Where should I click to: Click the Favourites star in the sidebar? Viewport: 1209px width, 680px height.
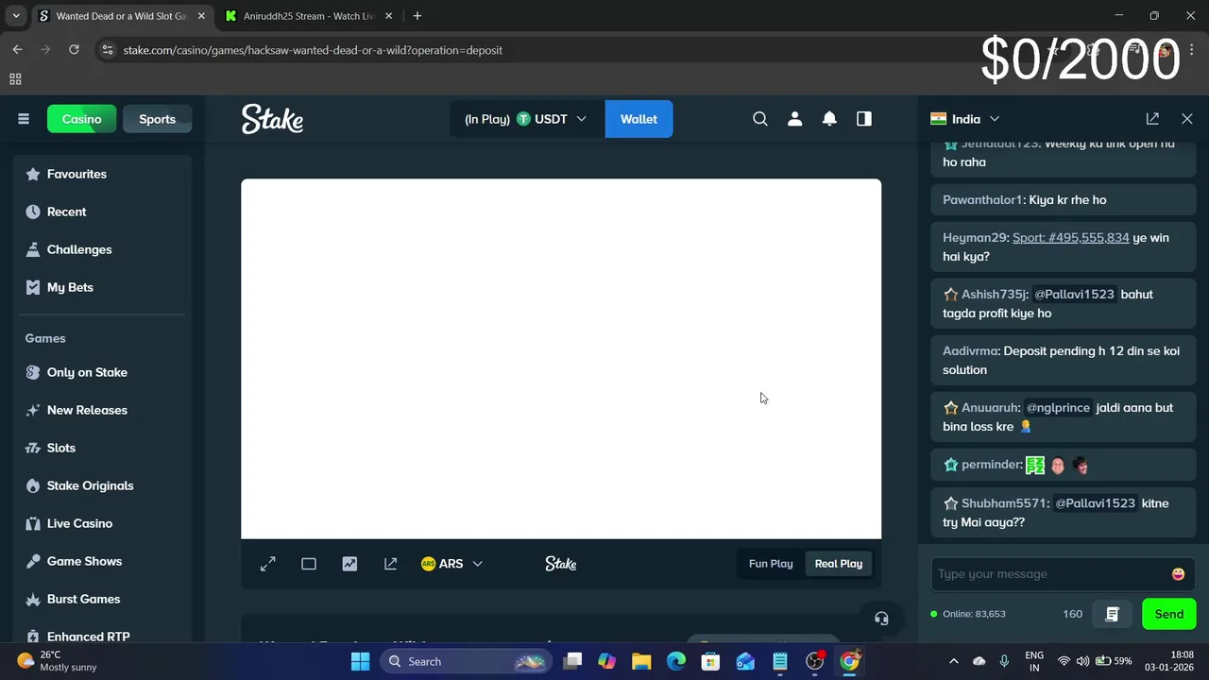point(33,174)
